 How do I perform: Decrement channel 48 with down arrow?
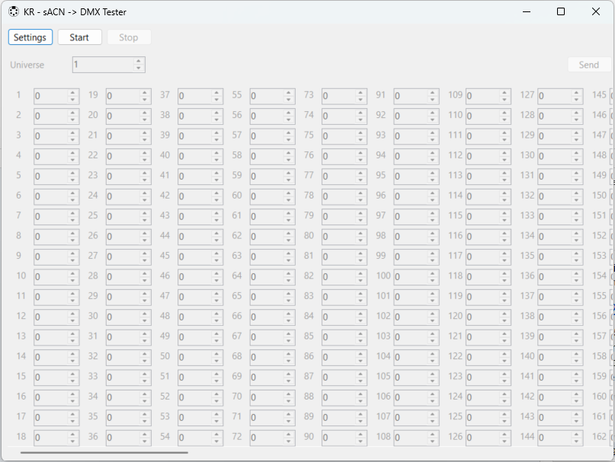click(216, 320)
